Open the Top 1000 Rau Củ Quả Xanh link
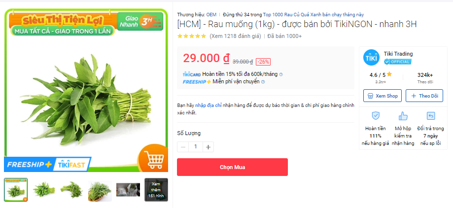Screen dimensions: 453x208 (x=314, y=14)
